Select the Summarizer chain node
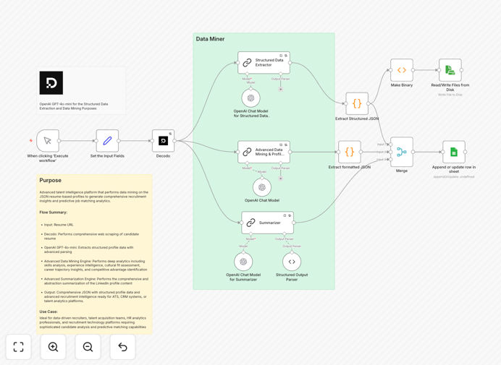The height and width of the screenshot is (365, 501). [267, 223]
